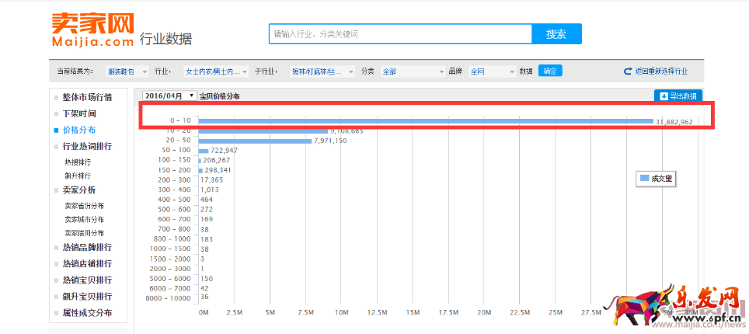This screenshot has width=749, height=334.
Task: Click the return arrow icon beside 返回重新选择行业
Action: click(x=628, y=71)
